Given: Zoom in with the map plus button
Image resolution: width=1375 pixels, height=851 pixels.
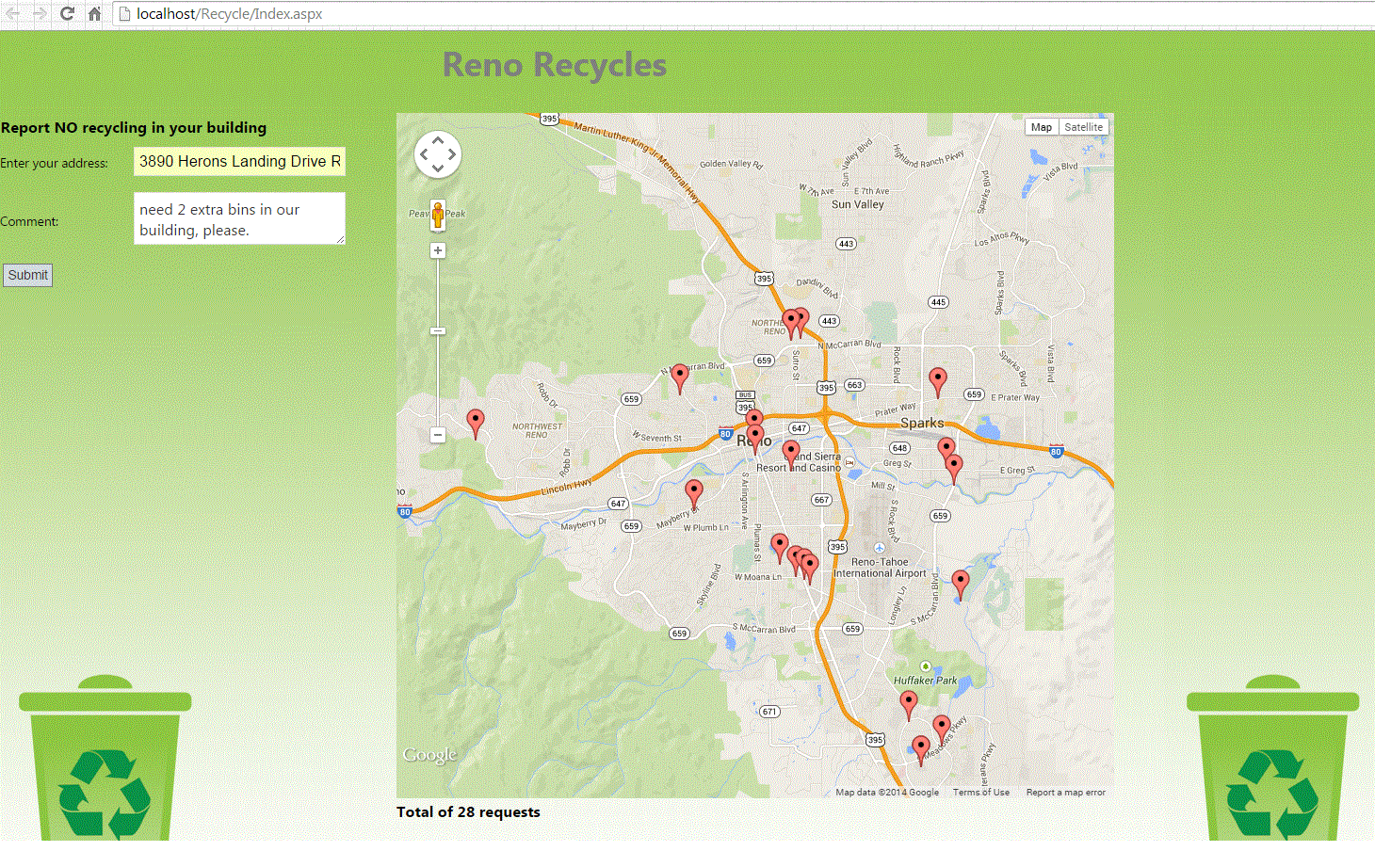Looking at the screenshot, I should pos(438,250).
